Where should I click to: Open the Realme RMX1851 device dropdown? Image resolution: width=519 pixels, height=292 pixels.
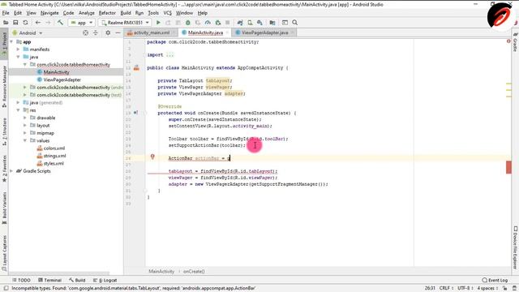(x=125, y=23)
